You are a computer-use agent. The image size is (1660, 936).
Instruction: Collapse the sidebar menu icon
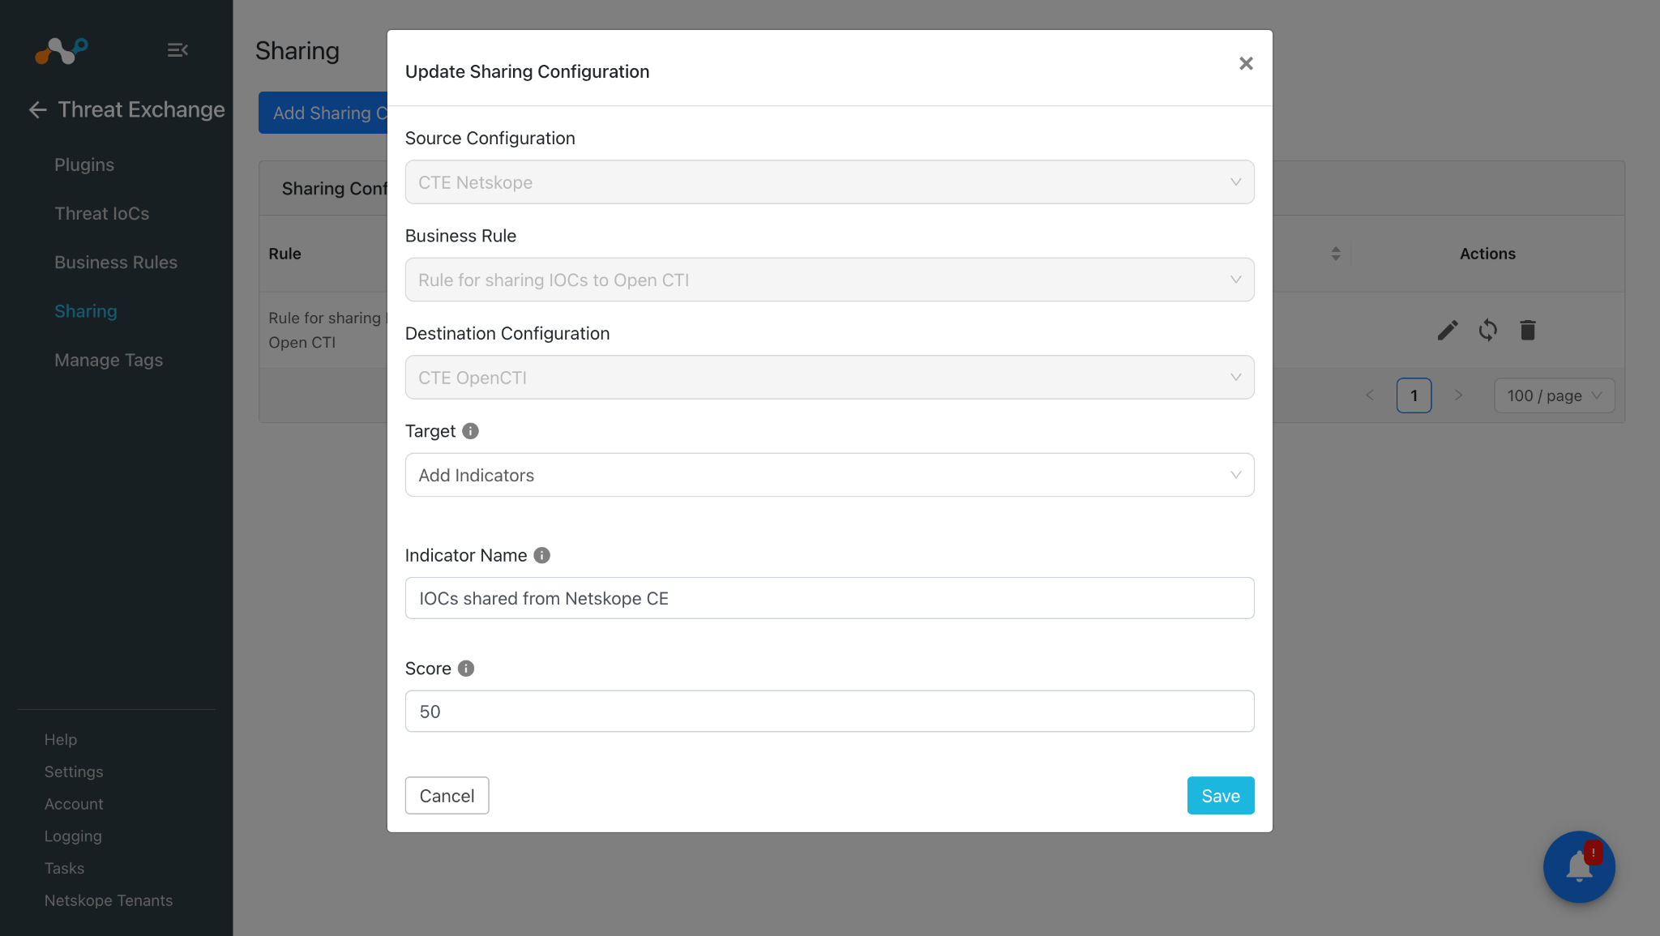click(x=178, y=50)
